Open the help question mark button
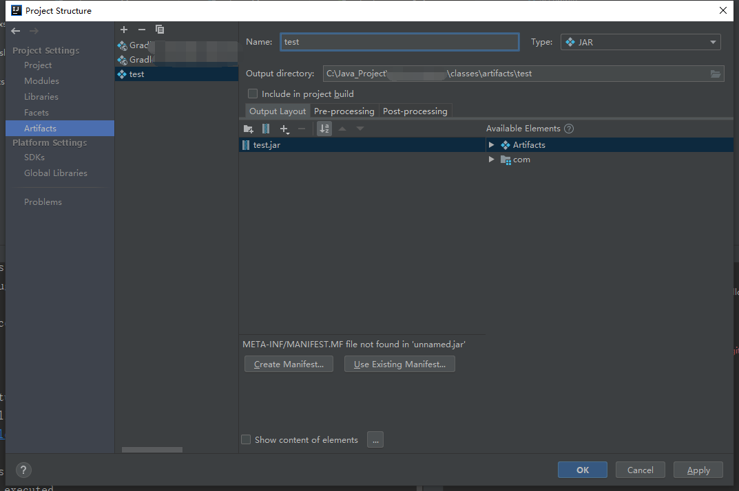The image size is (739, 491). [x=23, y=470]
